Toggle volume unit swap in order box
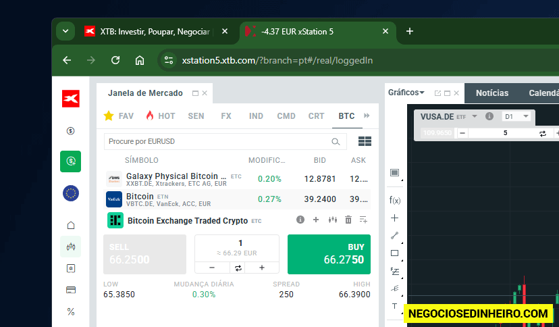This screenshot has height=327, width=559. pyautogui.click(x=238, y=268)
